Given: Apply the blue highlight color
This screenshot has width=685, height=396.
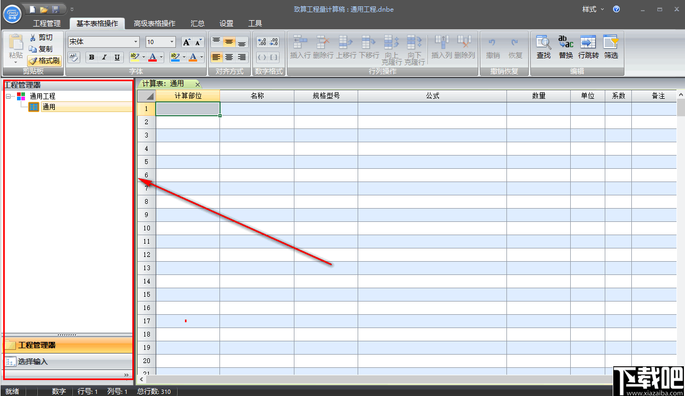Looking at the screenshot, I should [x=175, y=57].
